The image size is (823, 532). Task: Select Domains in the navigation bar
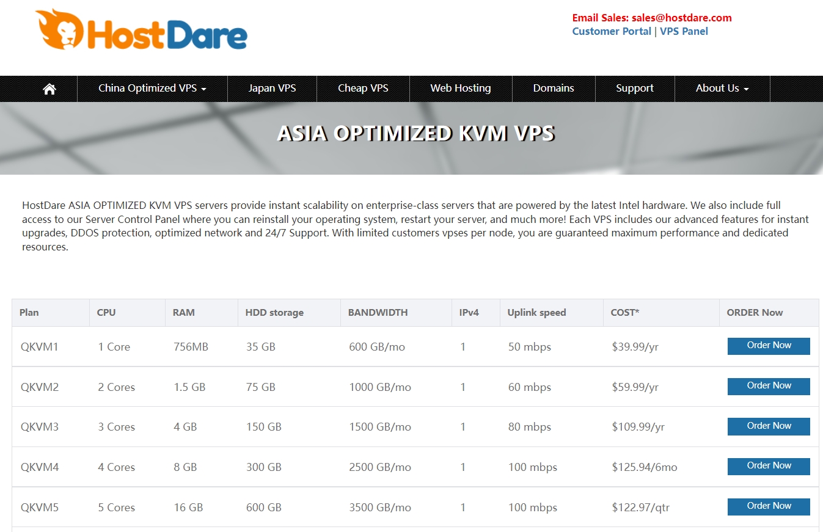click(553, 89)
